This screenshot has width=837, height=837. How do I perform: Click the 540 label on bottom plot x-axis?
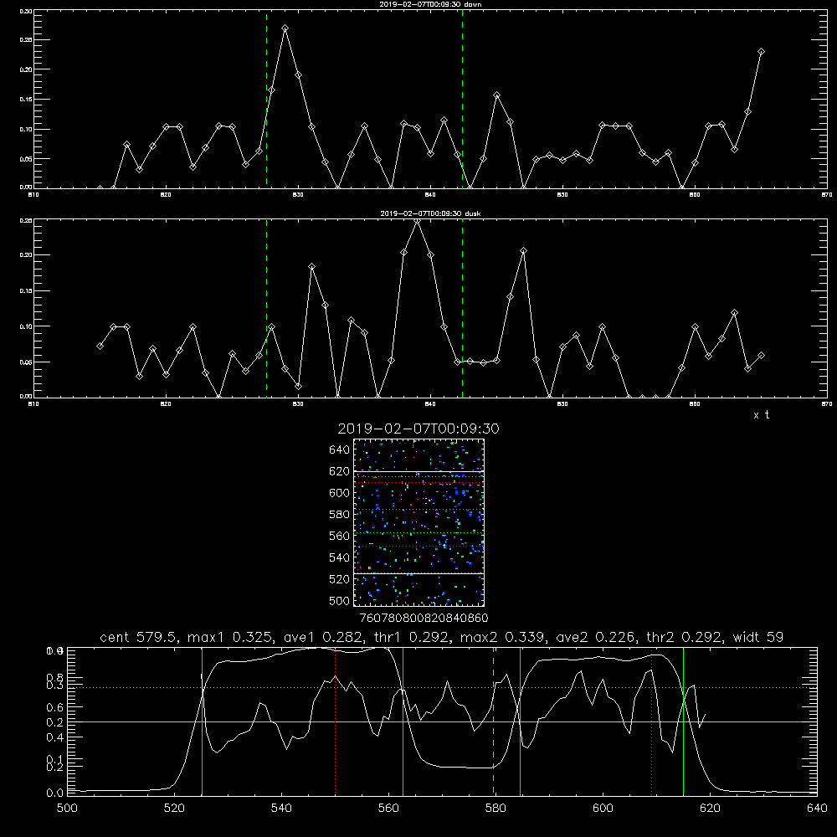pyautogui.click(x=281, y=809)
